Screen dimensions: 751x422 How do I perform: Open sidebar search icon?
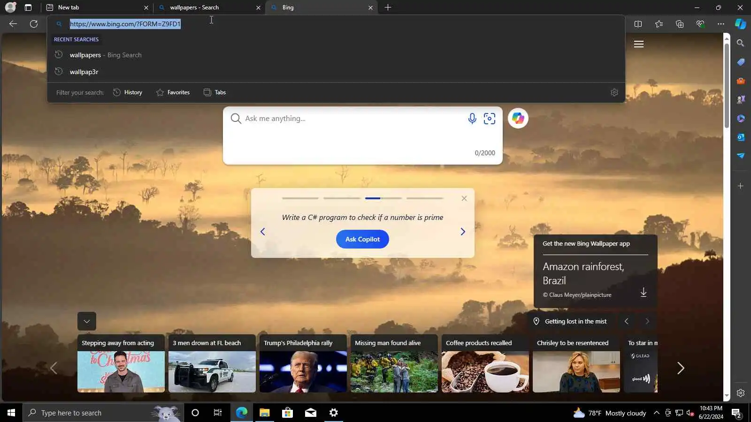pyautogui.click(x=741, y=43)
